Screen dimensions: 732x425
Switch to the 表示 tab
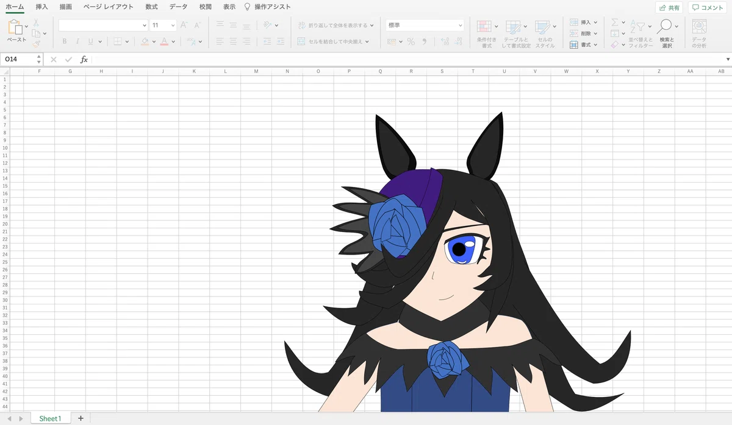[x=229, y=7]
